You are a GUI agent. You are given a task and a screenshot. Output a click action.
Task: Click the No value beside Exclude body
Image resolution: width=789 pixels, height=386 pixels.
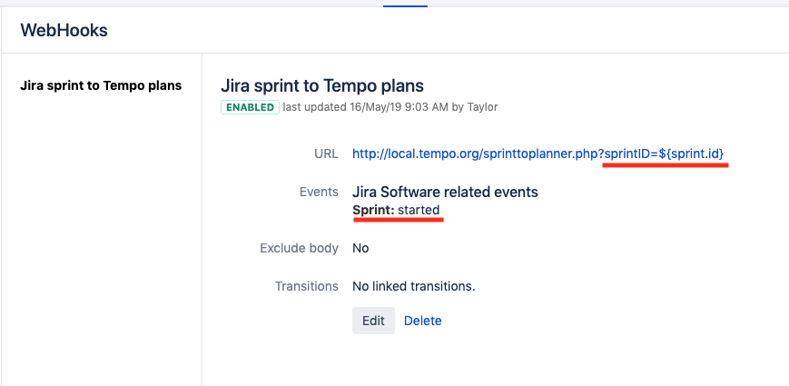tap(360, 248)
